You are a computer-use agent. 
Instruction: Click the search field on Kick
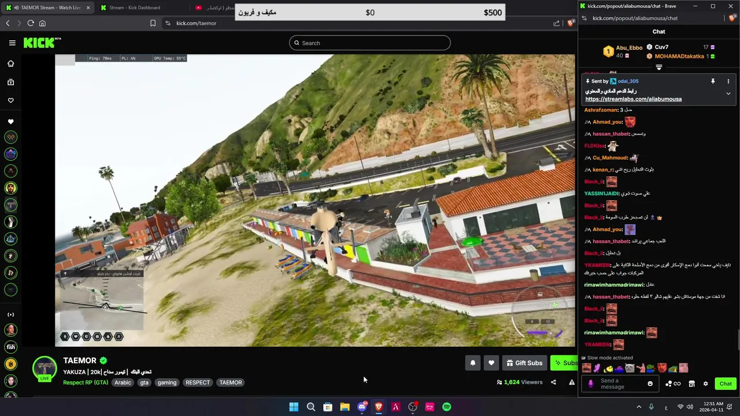click(370, 43)
